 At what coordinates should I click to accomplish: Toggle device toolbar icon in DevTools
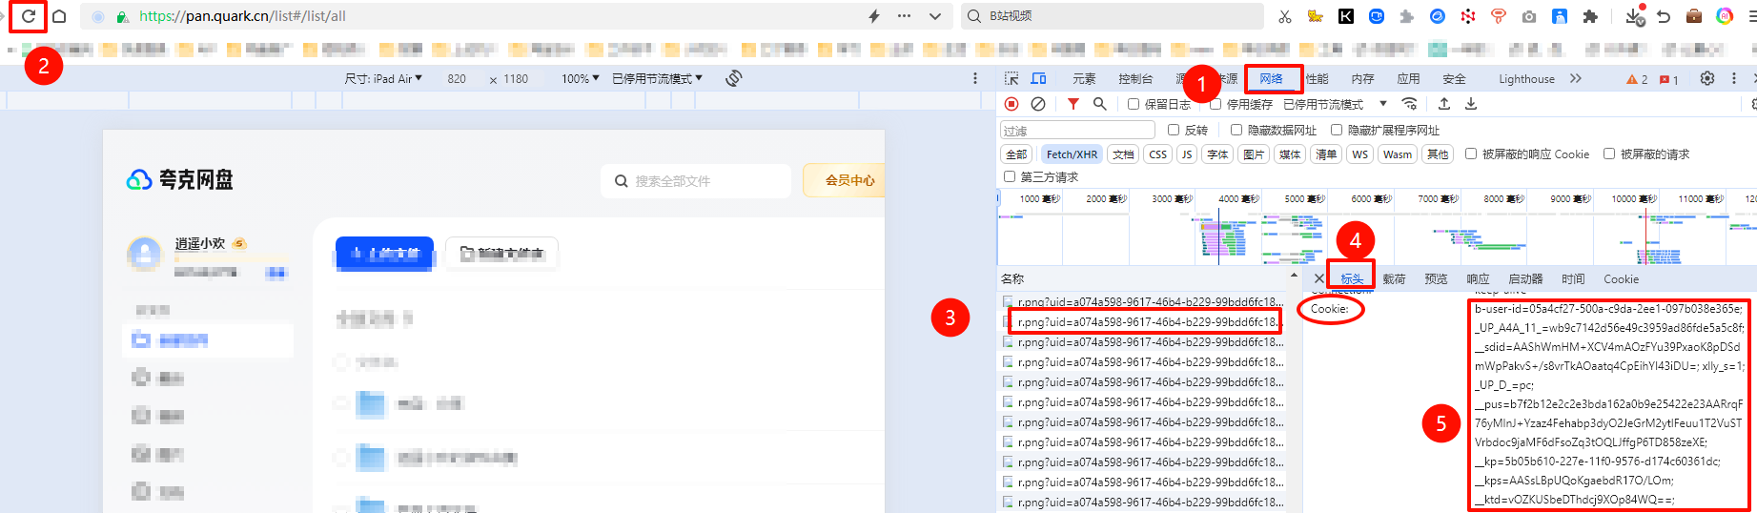[1038, 78]
